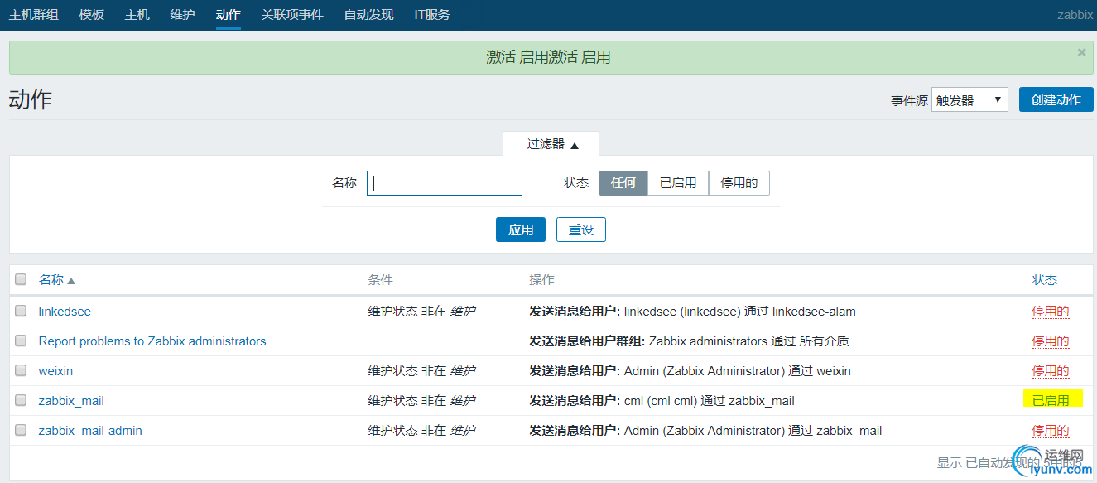The image size is (1097, 483).
Task: Open 模板 in top navigation
Action: [92, 15]
